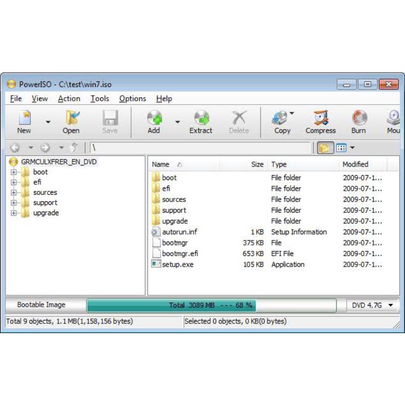
Task: Open the View menu
Action: (40, 98)
